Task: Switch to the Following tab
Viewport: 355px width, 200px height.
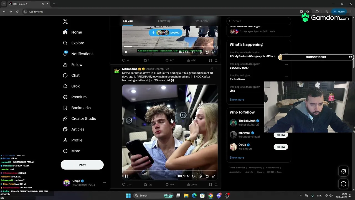Action: [164, 21]
